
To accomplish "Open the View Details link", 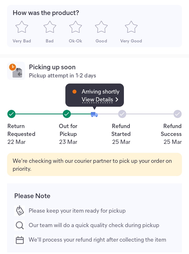I will tap(97, 100).
